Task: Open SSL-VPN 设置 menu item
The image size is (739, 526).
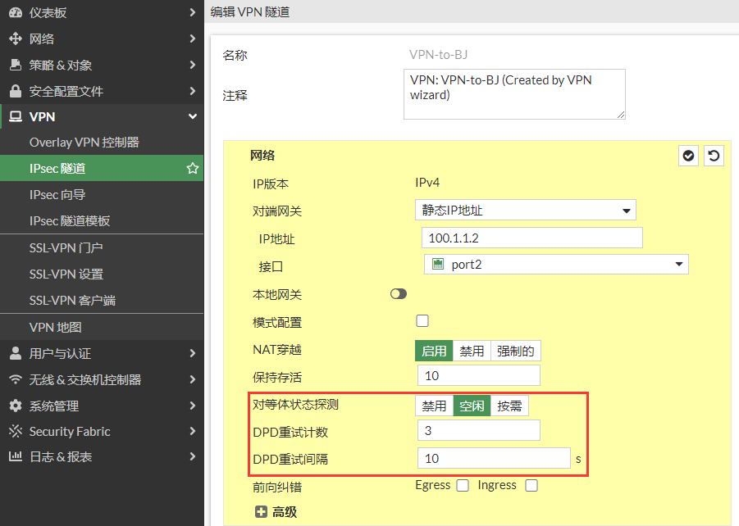Action: (x=66, y=274)
